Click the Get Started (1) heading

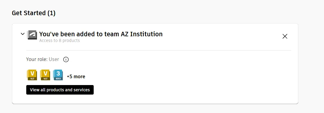34,13
